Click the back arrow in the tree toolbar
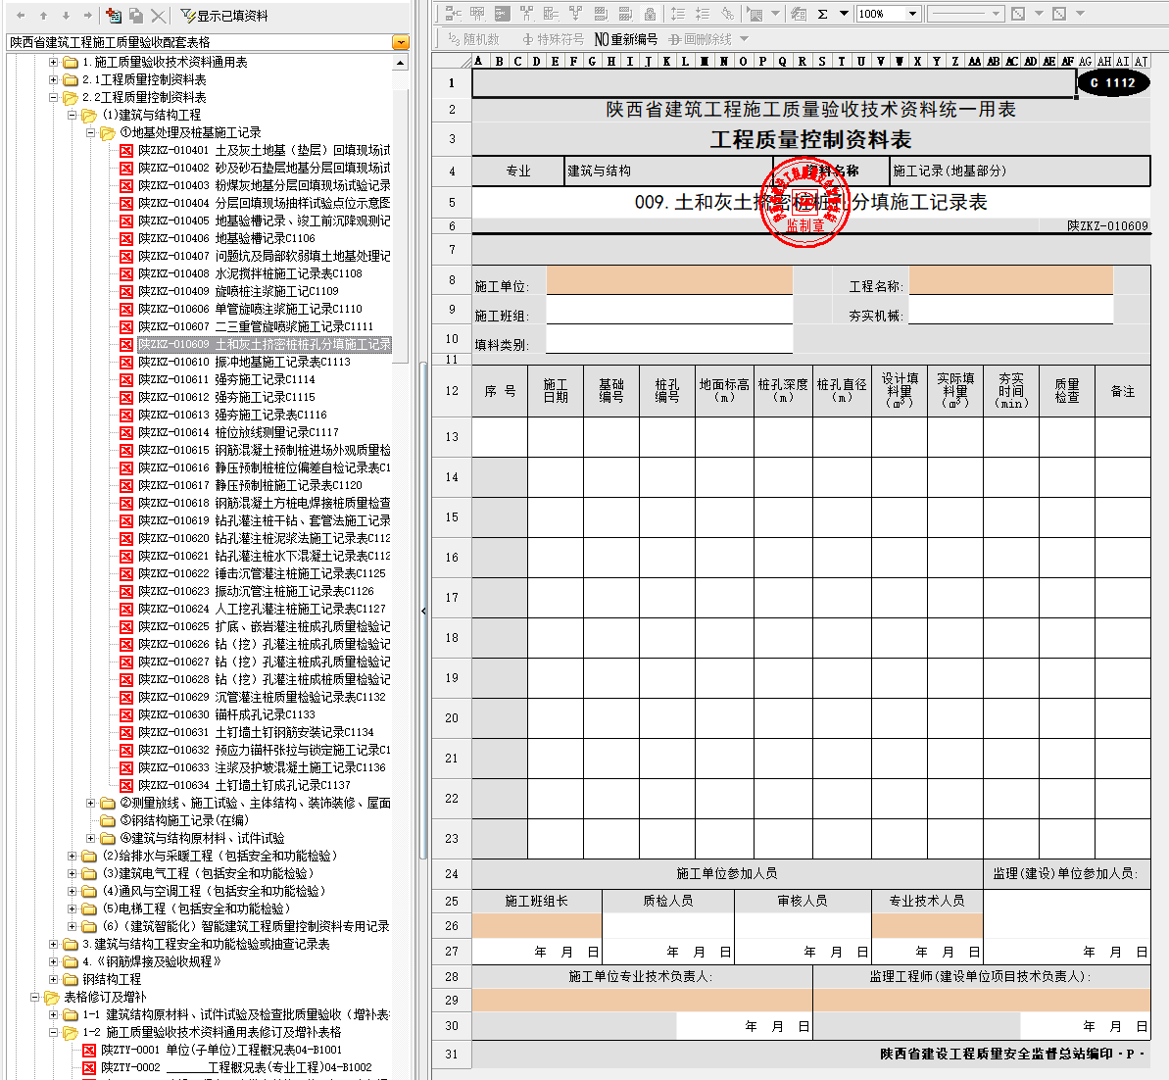Image resolution: width=1169 pixels, height=1080 pixels. point(21,15)
